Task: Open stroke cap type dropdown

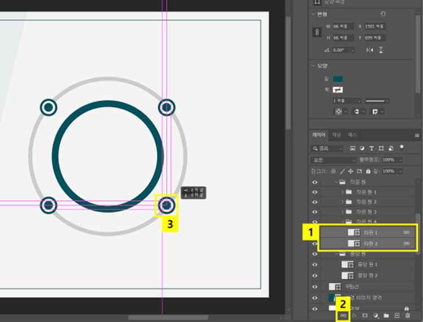Action: click(359, 111)
